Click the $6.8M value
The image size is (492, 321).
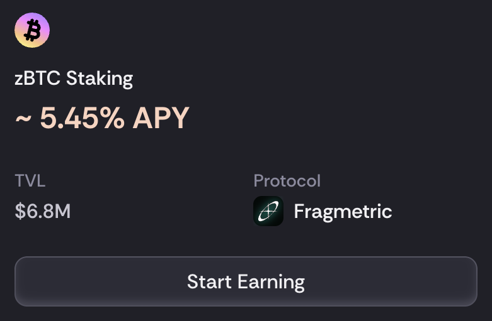point(43,211)
